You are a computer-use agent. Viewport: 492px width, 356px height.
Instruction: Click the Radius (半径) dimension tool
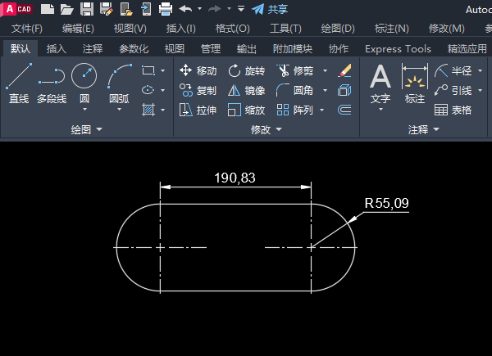(x=453, y=70)
